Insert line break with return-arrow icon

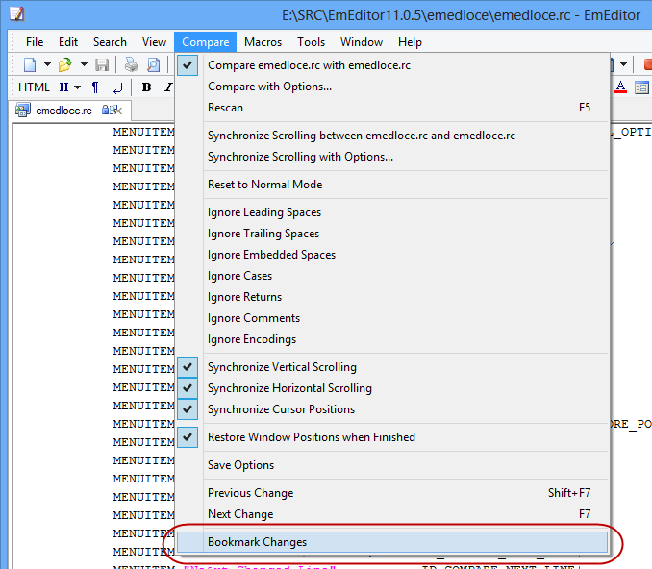[117, 87]
